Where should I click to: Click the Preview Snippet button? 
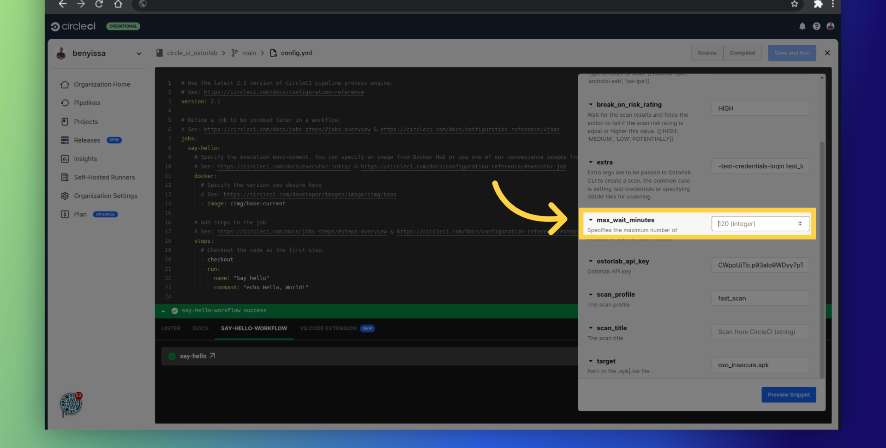click(x=788, y=395)
